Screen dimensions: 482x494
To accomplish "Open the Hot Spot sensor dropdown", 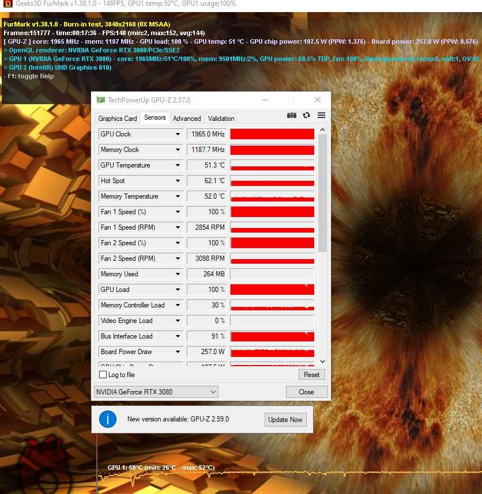I will click(178, 181).
